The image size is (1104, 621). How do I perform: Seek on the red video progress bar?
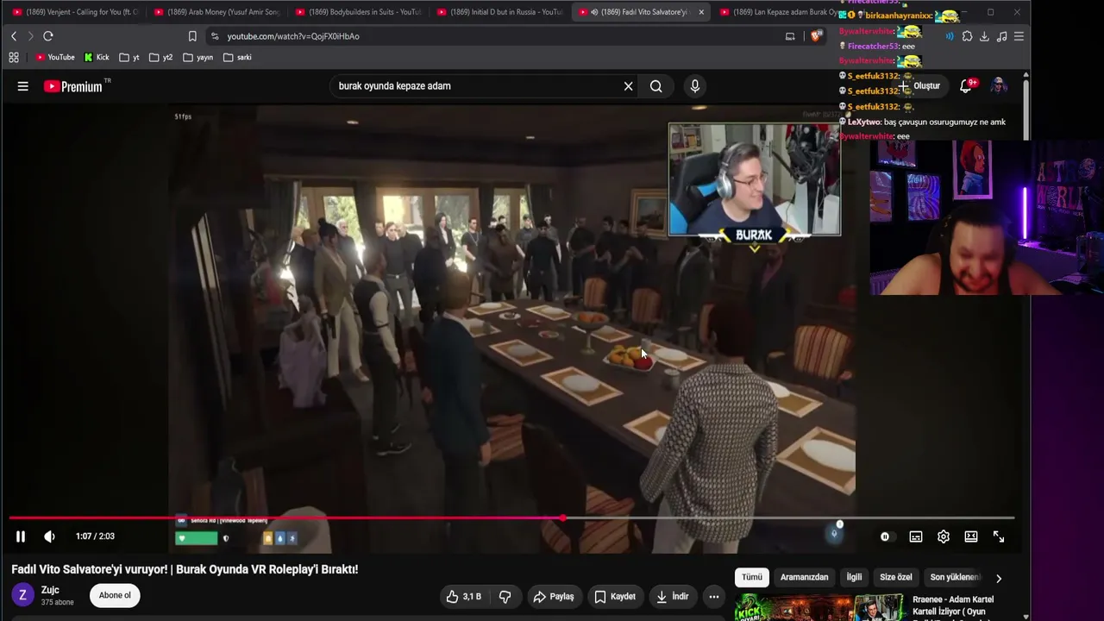(x=511, y=518)
